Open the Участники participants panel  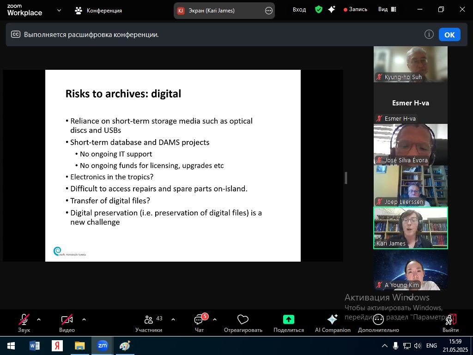click(149, 323)
